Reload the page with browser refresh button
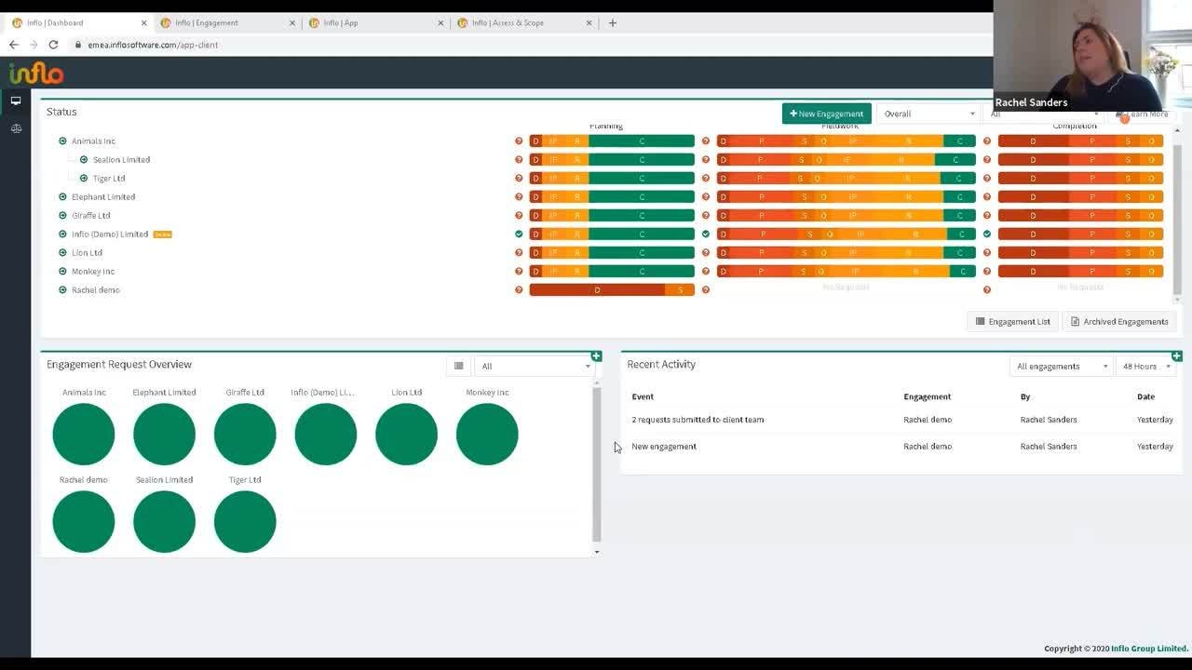 pyautogui.click(x=53, y=45)
